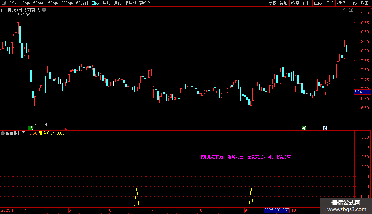Click month 10 on the time axis
This screenshot has width=372, height=214.
pos(294,210)
